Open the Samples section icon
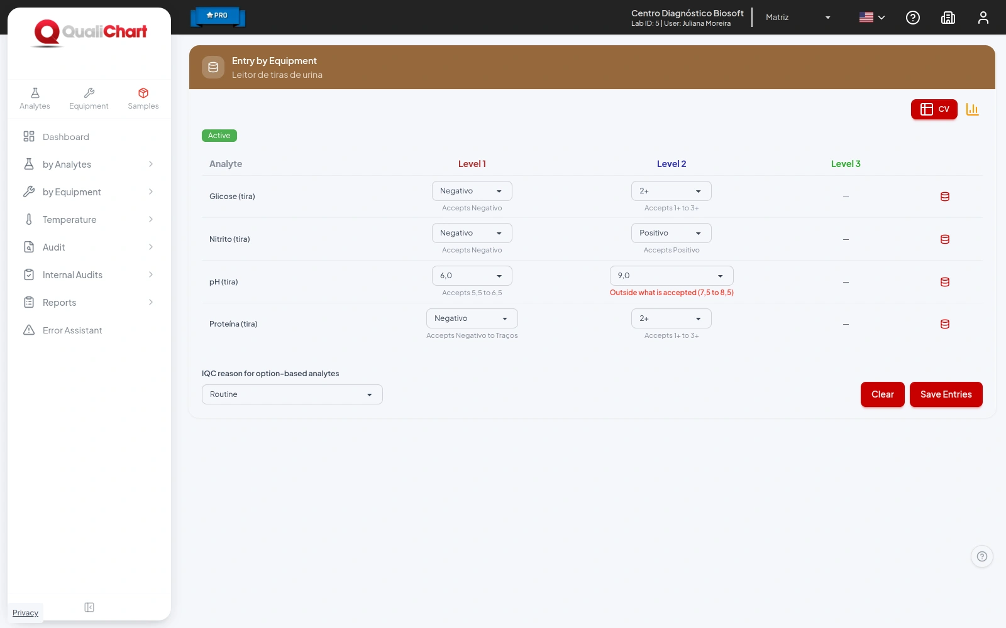The image size is (1006, 628). 143,99
